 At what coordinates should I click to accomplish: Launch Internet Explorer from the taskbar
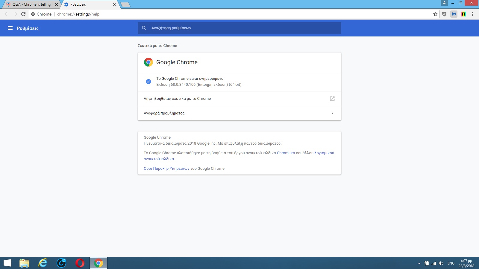(x=43, y=263)
